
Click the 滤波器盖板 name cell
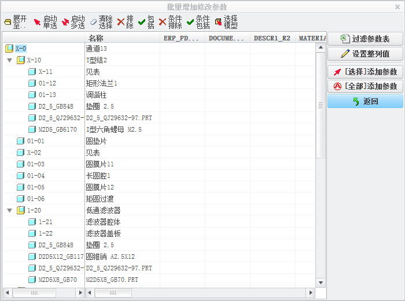coord(122,233)
